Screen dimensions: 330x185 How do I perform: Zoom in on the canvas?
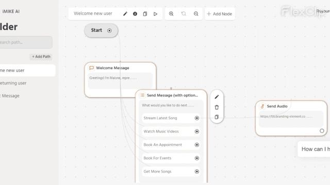tap(171, 14)
